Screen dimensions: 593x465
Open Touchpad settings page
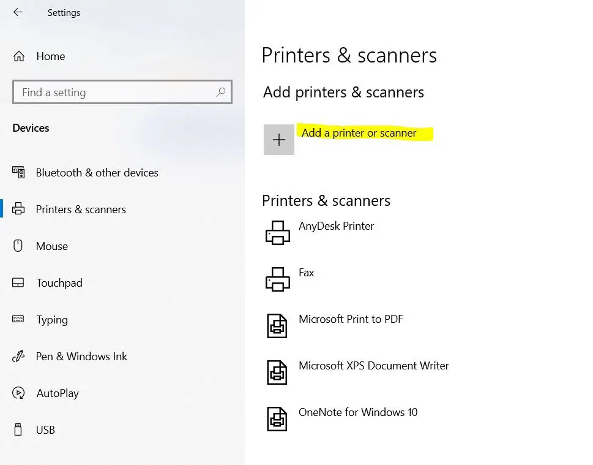coord(59,283)
